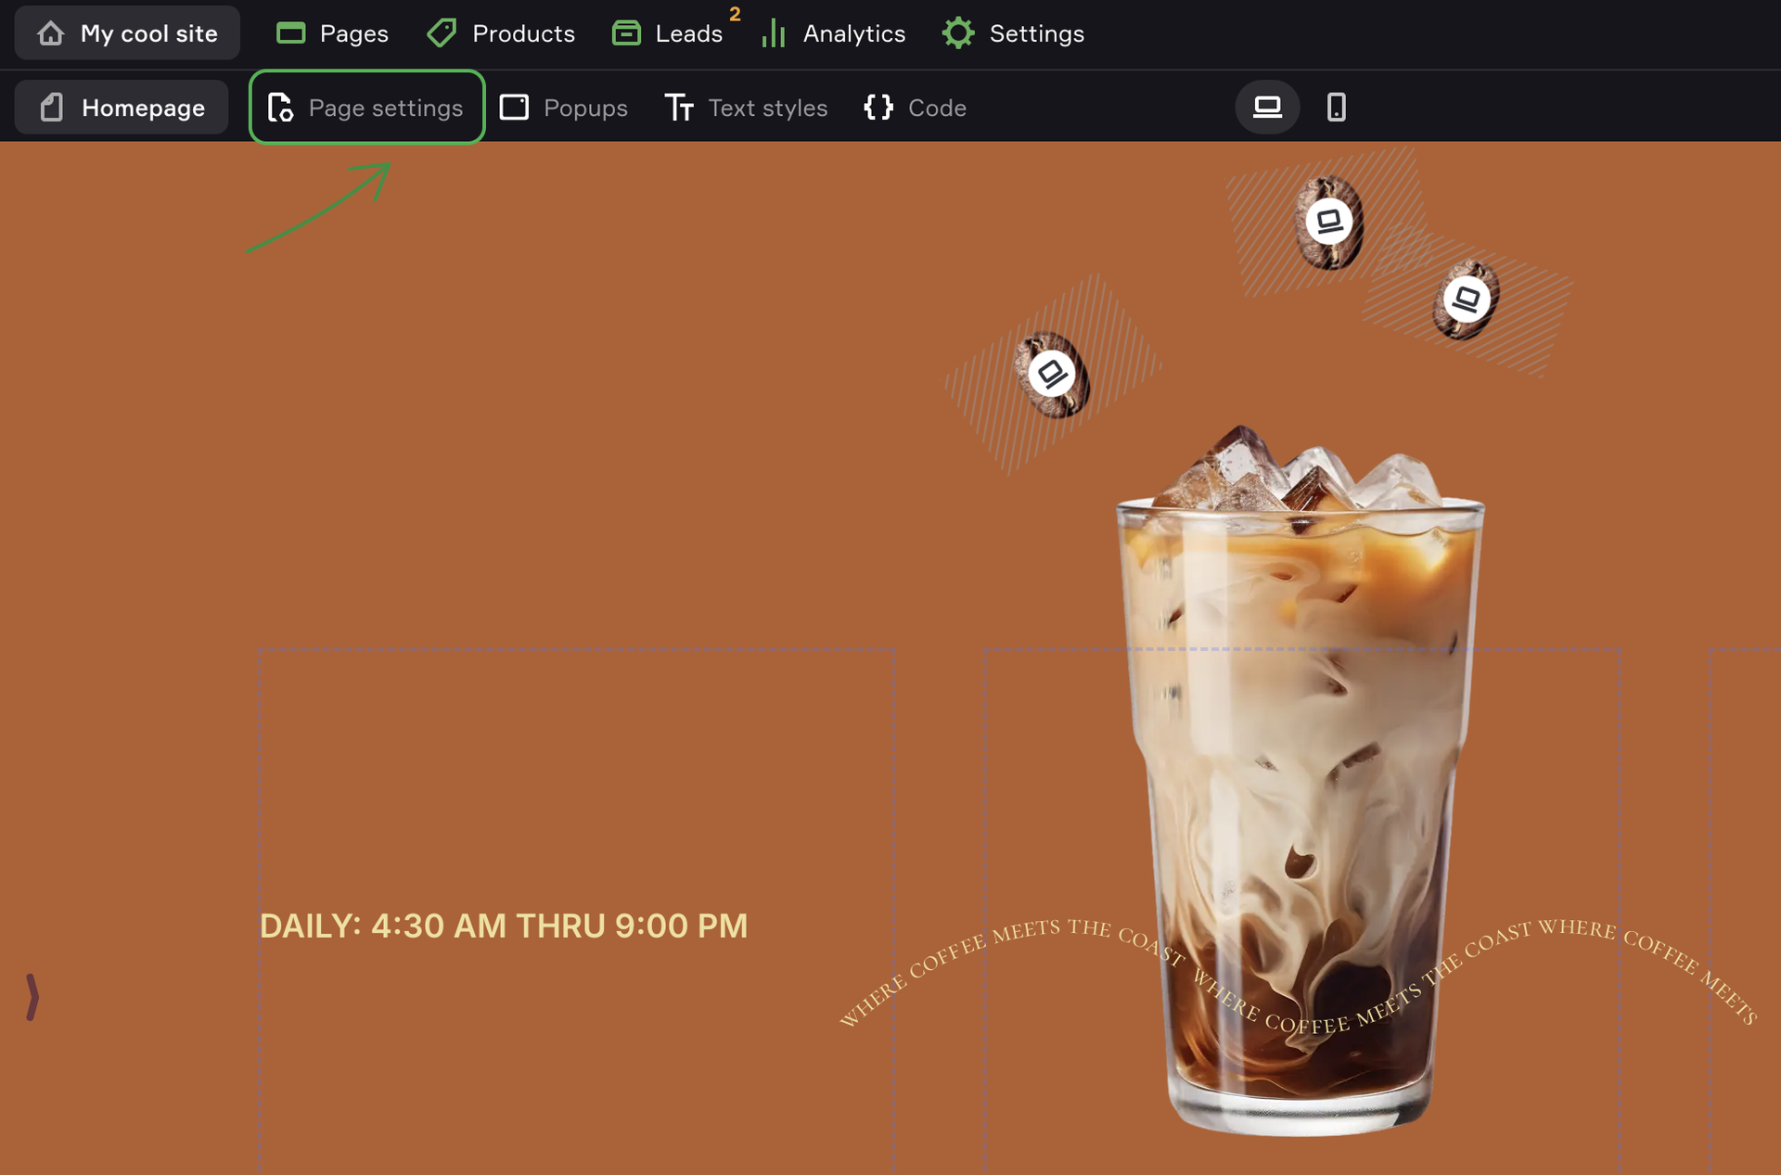
Task: Open the Products section
Action: pyautogui.click(x=501, y=33)
